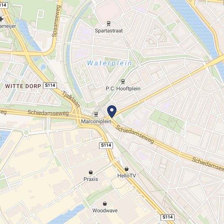The width and height of the screenshot is (224, 224).
Task: Click the hospital cross icon near top left
Action: coord(1,19)
